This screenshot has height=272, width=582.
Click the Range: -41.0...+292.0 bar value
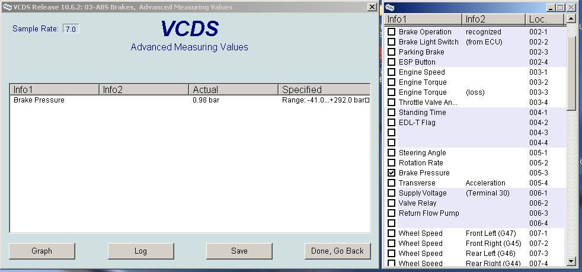pyautogui.click(x=325, y=100)
